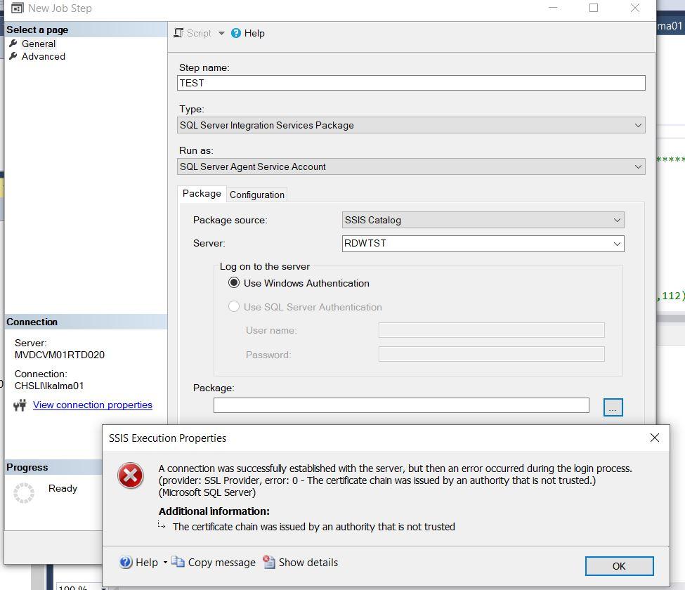Minimize the New Job Step window
The image size is (685, 590).
pyautogui.click(x=553, y=8)
